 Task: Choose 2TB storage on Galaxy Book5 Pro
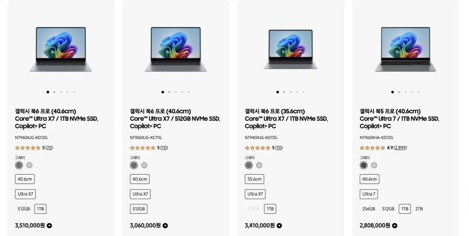[419, 209]
